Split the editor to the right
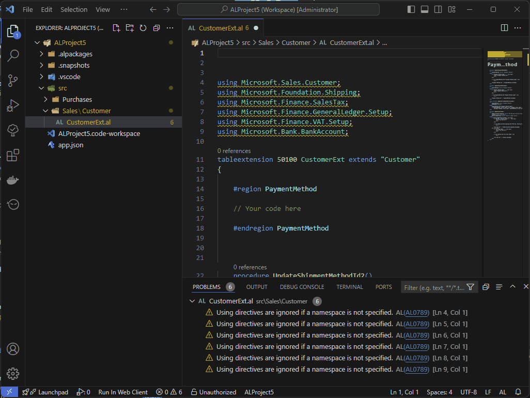This screenshot has width=530, height=398. 505,28
